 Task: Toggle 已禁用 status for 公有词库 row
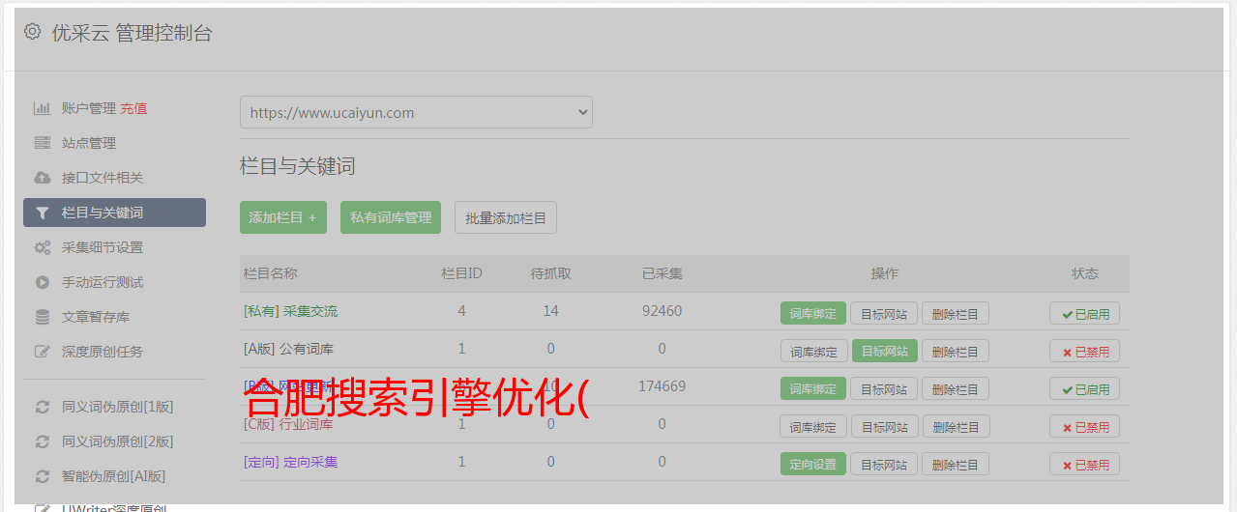coord(1084,351)
